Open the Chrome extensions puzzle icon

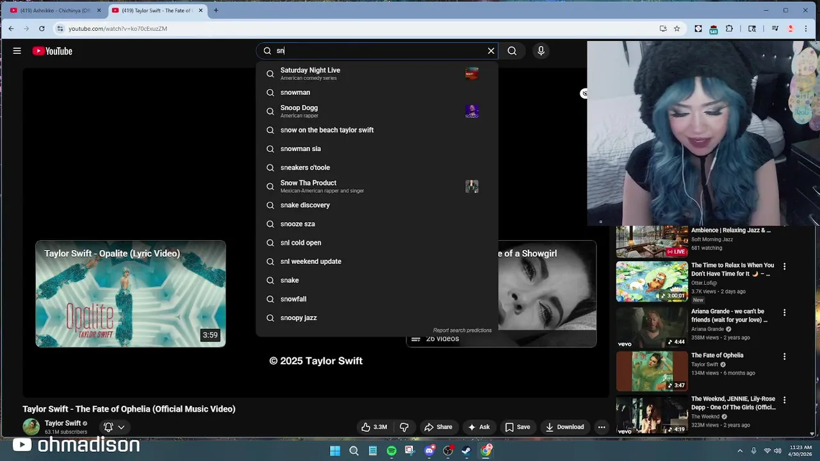[729, 28]
